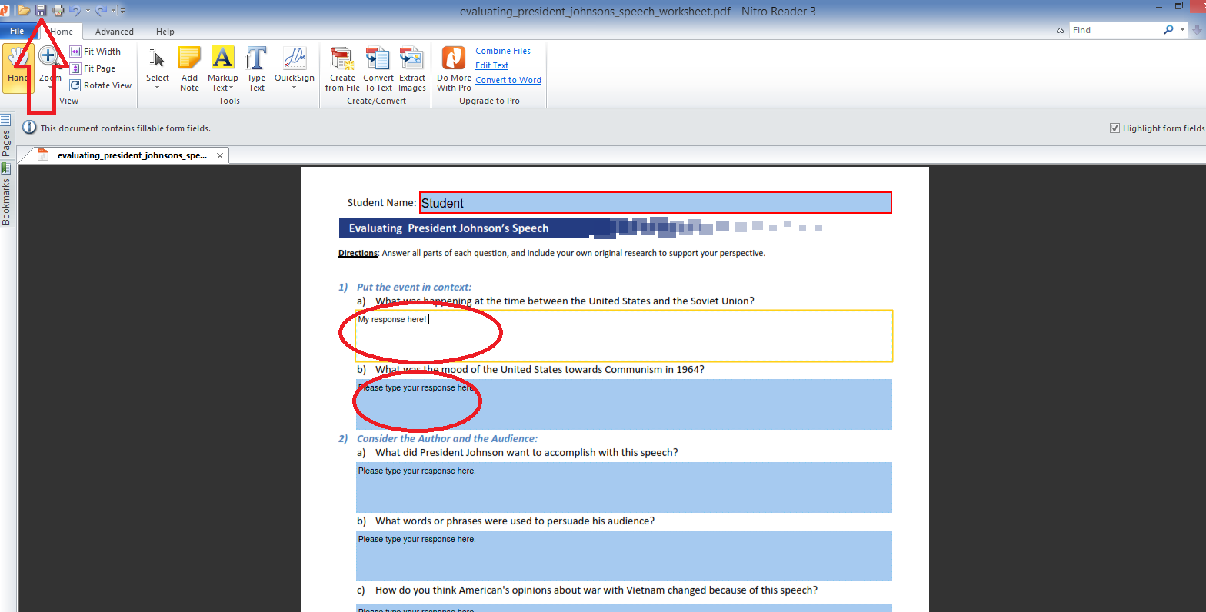Click the form fields information icon
This screenshot has height=612, width=1206.
point(29,128)
